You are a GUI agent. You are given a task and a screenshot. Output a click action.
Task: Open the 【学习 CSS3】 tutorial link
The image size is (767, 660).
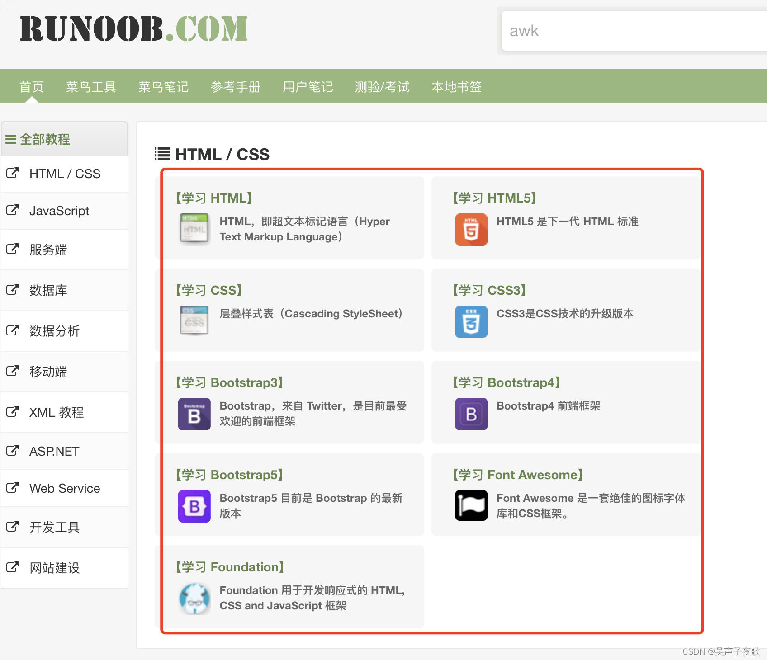tap(489, 290)
